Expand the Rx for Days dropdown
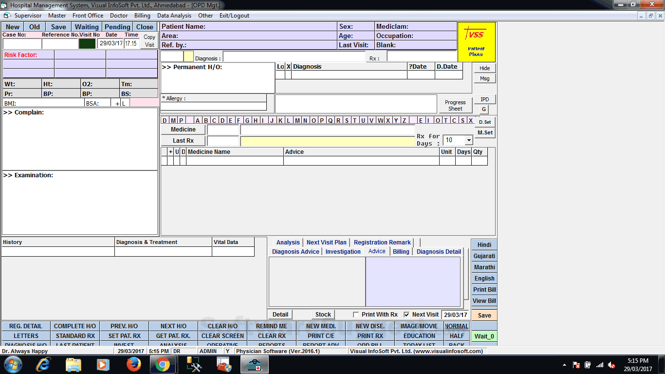The image size is (665, 374). 468,140
